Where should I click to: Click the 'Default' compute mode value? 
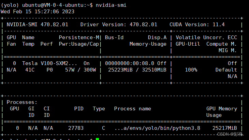(226, 70)
